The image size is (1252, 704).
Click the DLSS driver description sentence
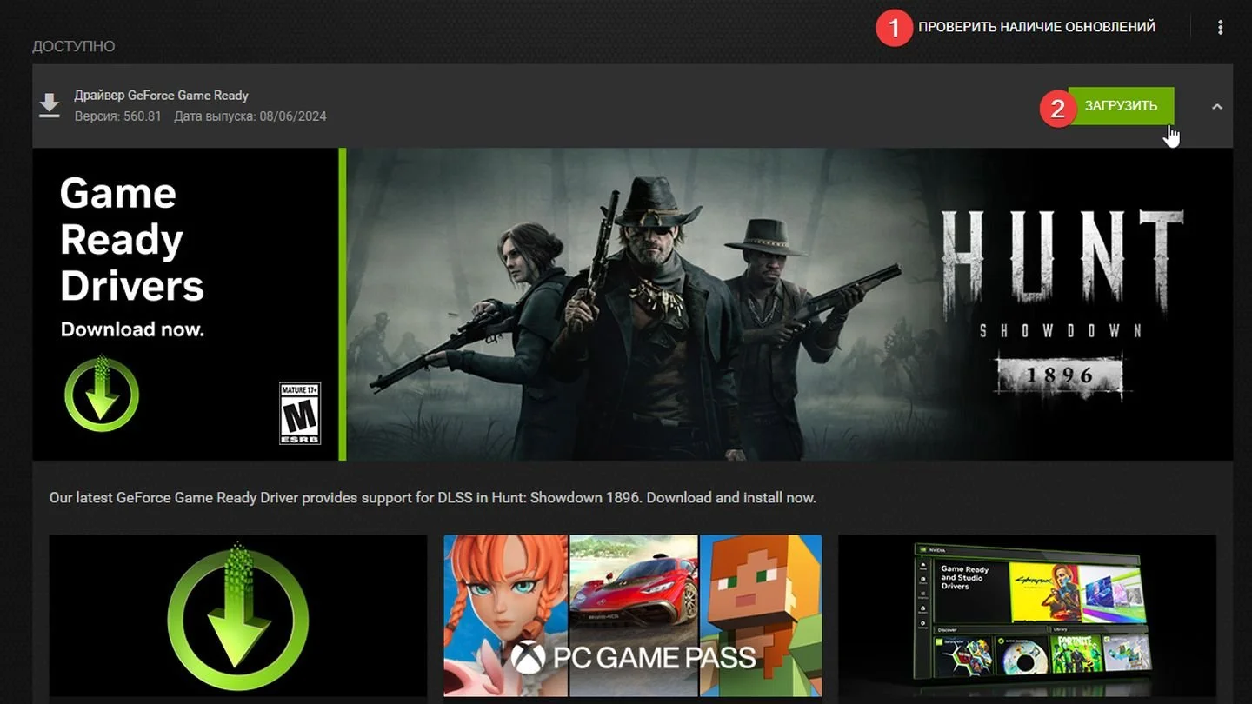pos(432,498)
